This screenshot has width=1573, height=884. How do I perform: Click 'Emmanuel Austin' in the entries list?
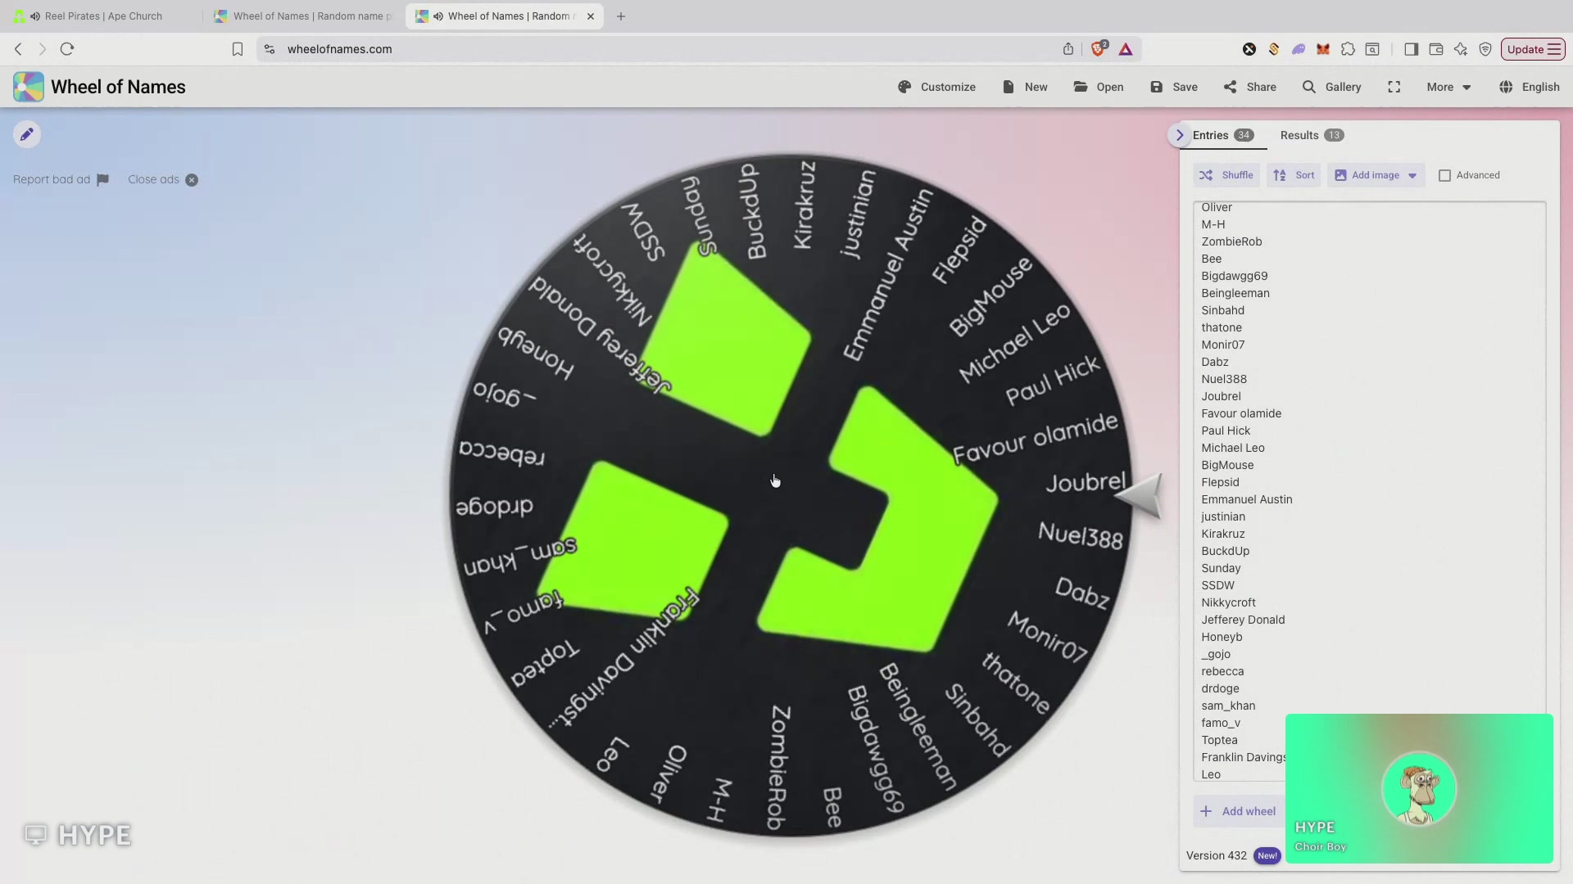click(x=1246, y=499)
